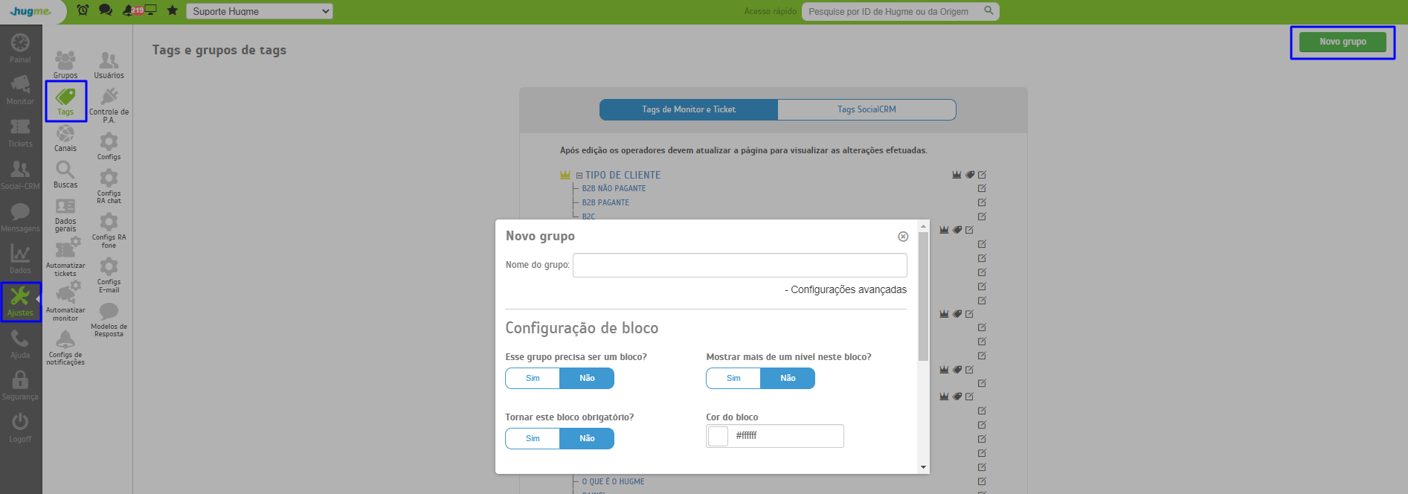This screenshot has width=1408, height=494.
Task: Open Configs RA chat gear icon
Action: [x=109, y=186]
